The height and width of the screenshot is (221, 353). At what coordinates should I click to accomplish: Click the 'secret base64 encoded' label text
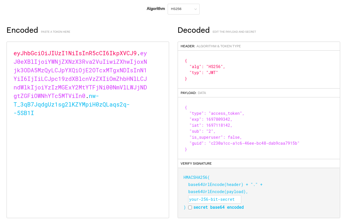[x=218, y=207]
